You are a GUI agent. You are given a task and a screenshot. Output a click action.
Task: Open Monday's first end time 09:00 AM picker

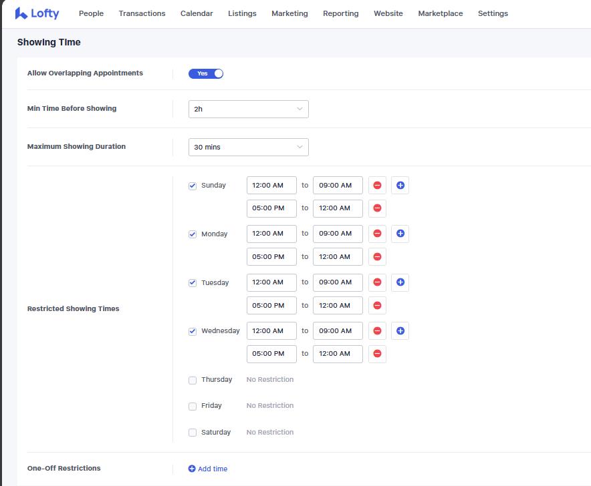[338, 234]
